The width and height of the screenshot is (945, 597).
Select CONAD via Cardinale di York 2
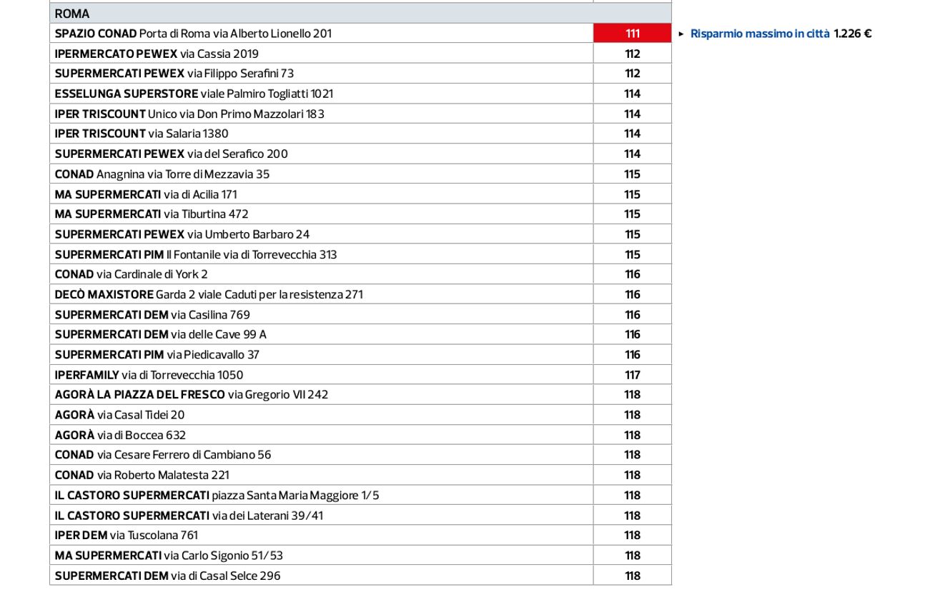coord(360,274)
